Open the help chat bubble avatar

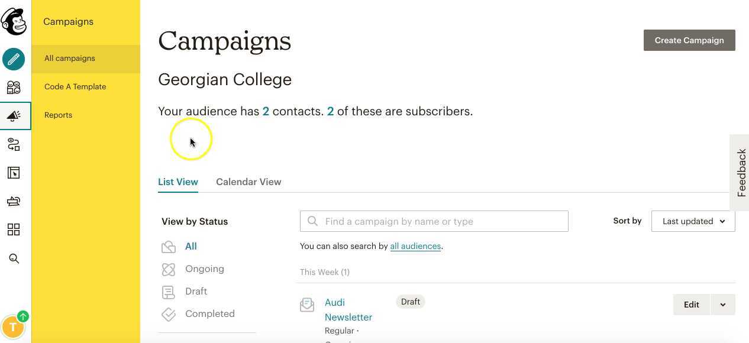[13, 326]
